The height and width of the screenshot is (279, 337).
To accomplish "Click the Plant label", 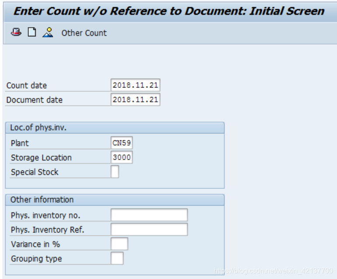I will [20, 143].
